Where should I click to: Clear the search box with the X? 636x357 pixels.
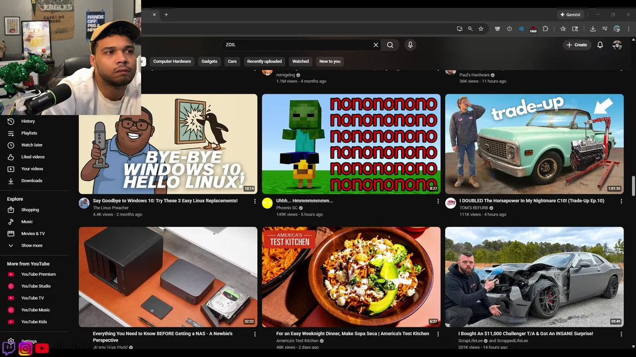pyautogui.click(x=376, y=45)
